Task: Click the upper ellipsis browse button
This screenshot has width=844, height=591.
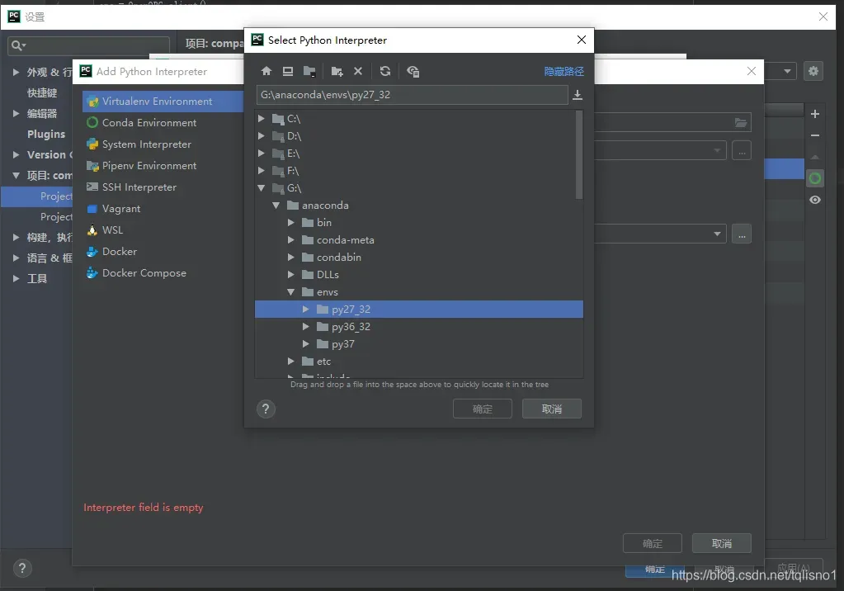Action: point(742,151)
